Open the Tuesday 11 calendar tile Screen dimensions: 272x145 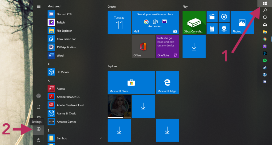click(x=119, y=23)
